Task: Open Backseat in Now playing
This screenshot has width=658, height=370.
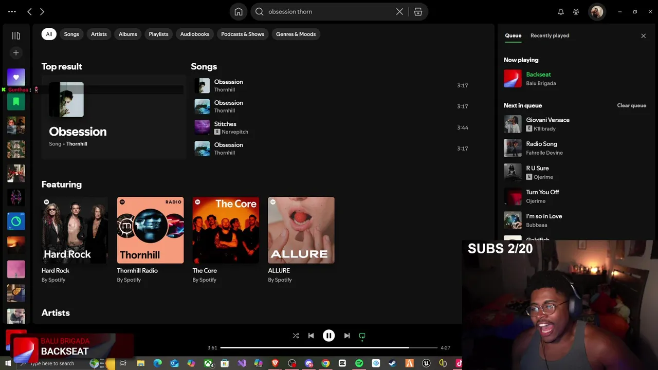Action: (x=538, y=75)
